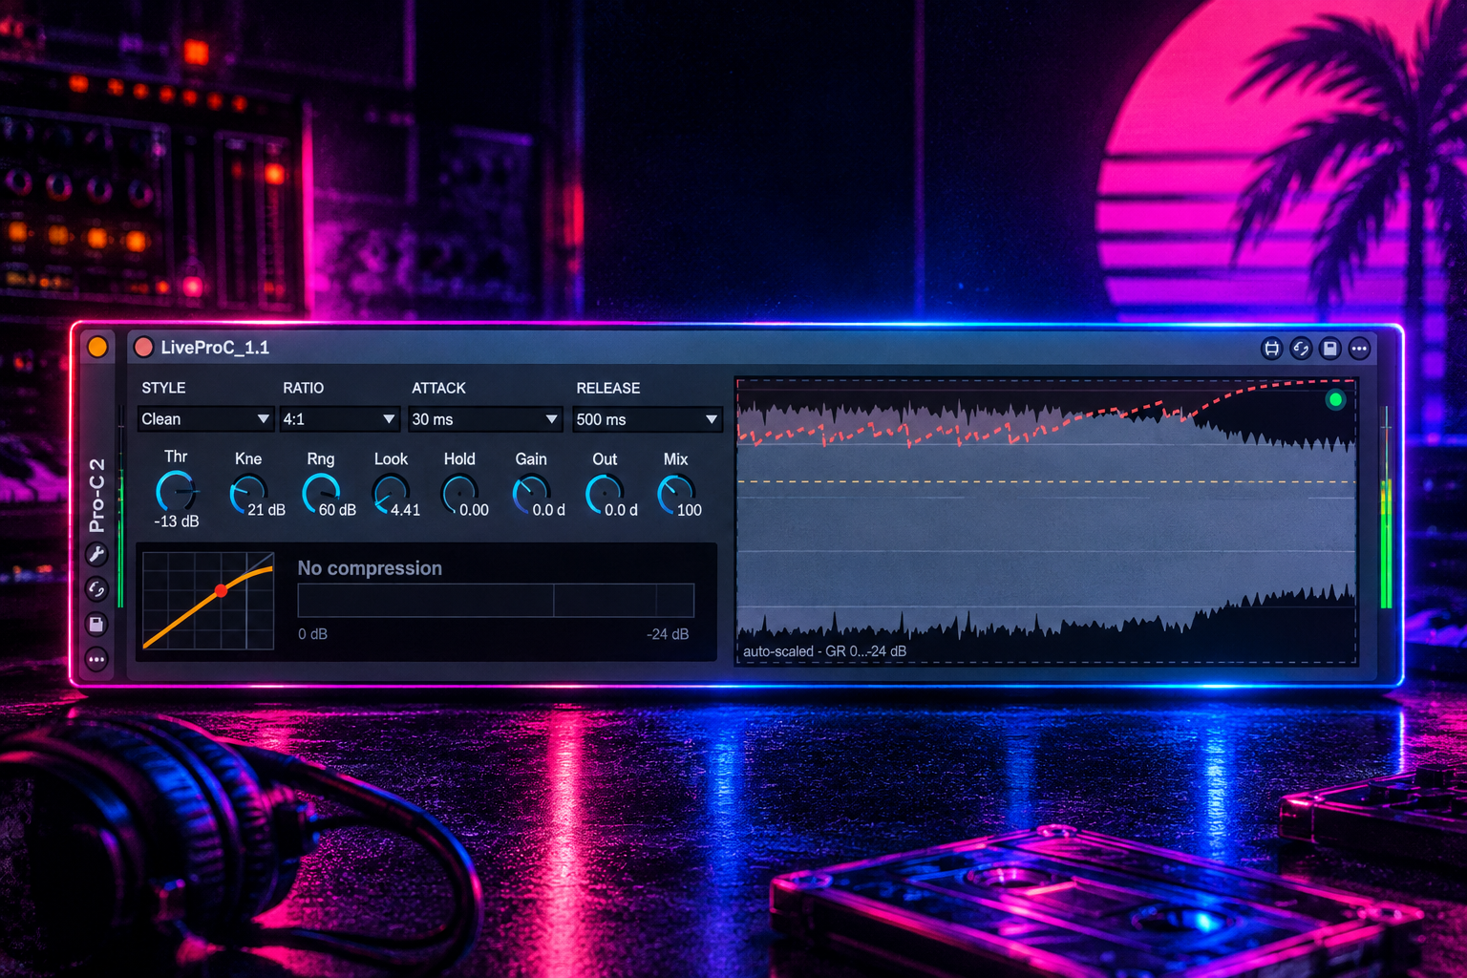This screenshot has width=1467, height=978.
Task: Open the Ratio dropdown showing 4:1
Action: tap(339, 419)
